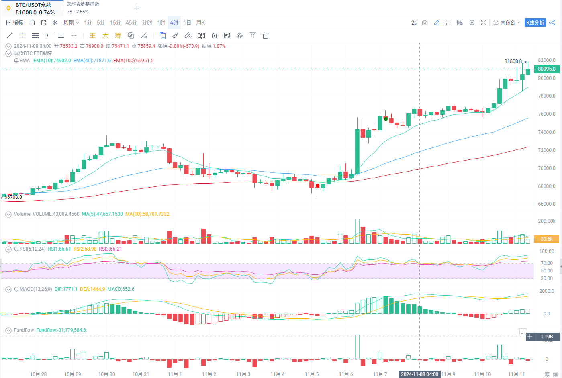The width and height of the screenshot is (562, 378).
Task: Click the 80995.0 current price label
Action: tap(547, 69)
